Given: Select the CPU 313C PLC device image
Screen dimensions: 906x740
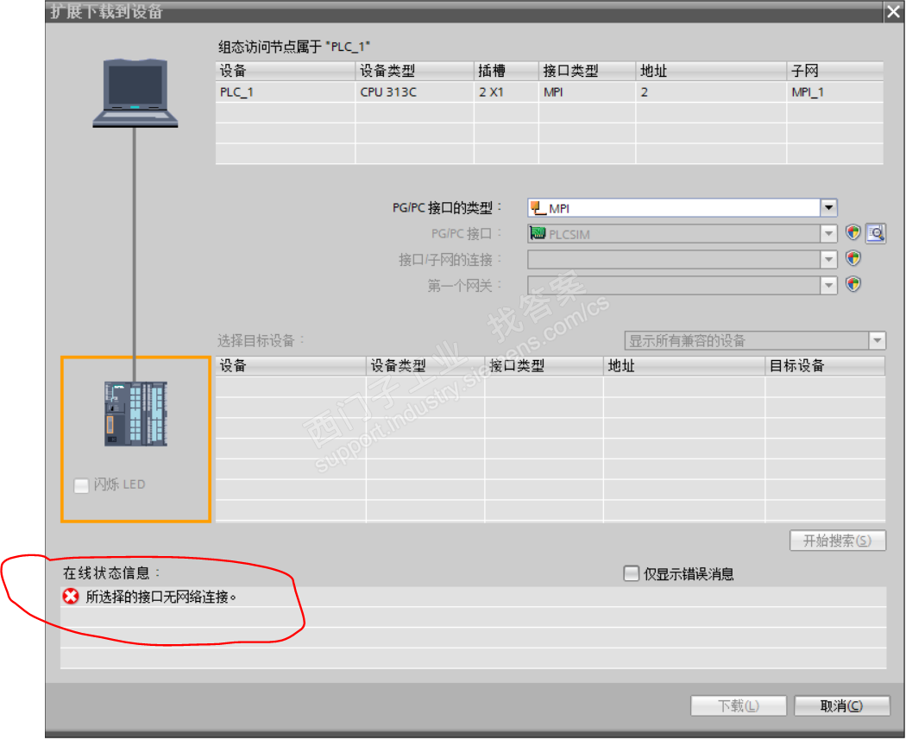Looking at the screenshot, I should tap(135, 414).
